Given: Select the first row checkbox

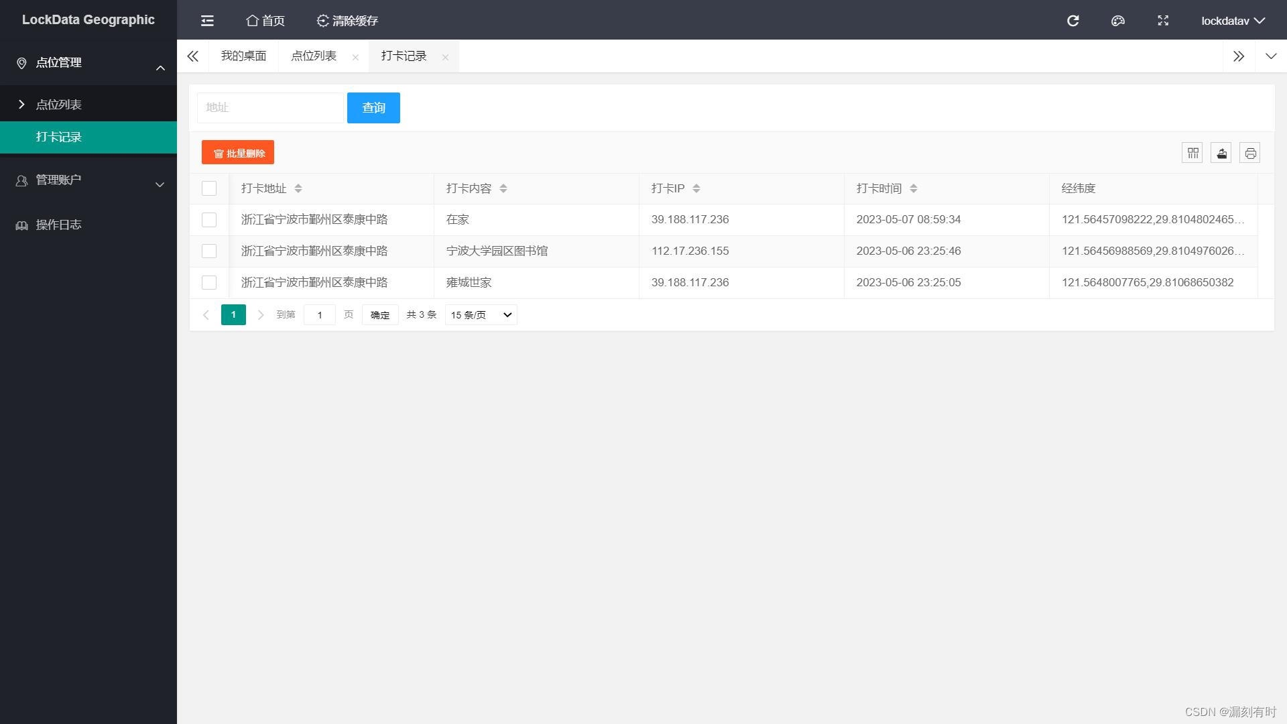Looking at the screenshot, I should [x=210, y=219].
